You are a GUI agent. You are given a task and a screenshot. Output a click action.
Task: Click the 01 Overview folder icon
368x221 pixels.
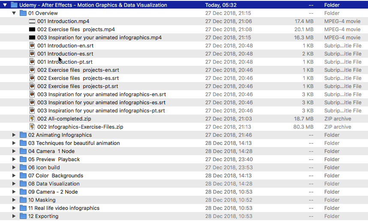click(23, 13)
